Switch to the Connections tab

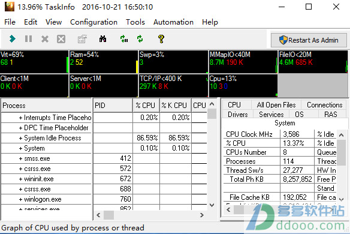[x=325, y=105]
